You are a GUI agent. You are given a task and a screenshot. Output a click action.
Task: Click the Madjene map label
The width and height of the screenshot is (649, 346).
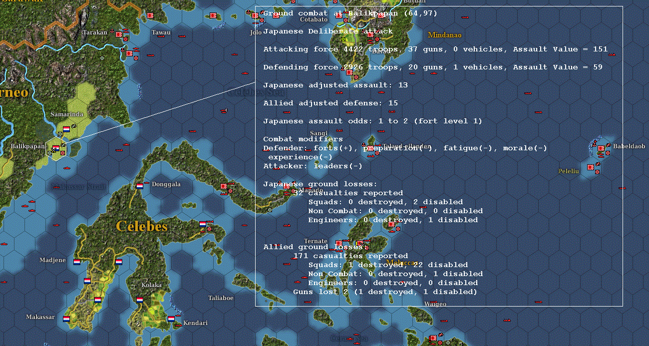pyautogui.click(x=52, y=260)
